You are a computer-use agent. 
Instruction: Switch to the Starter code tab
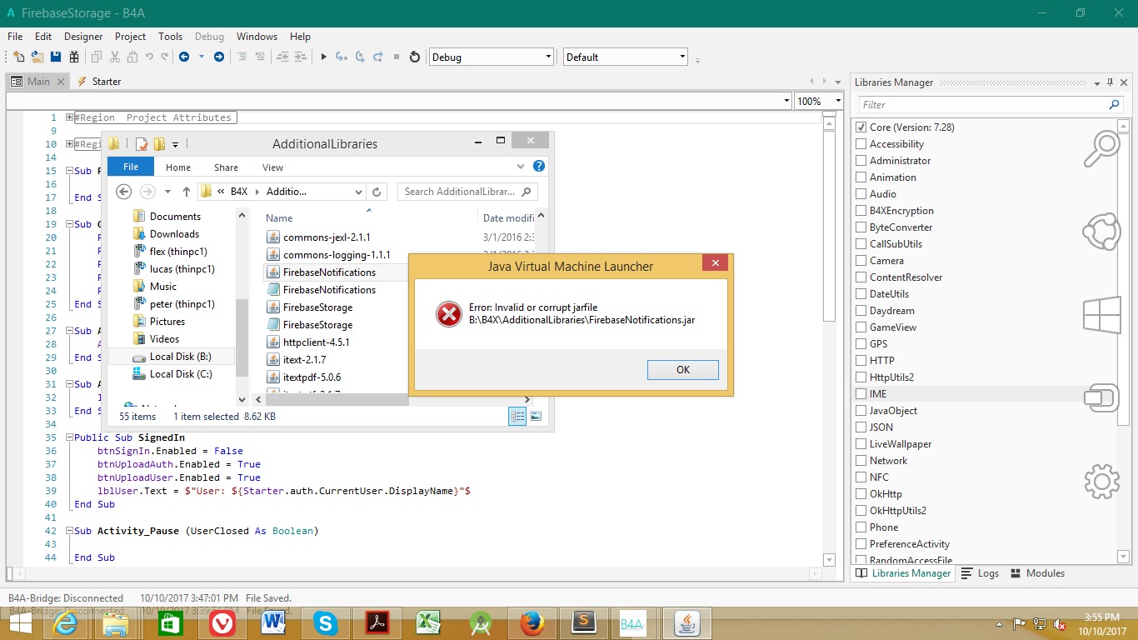99,82
